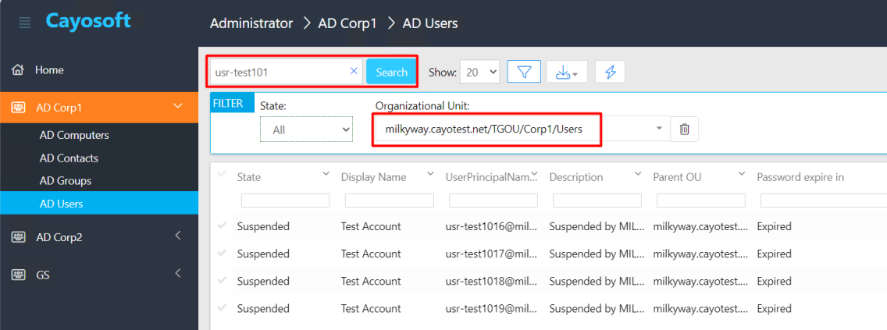The height and width of the screenshot is (330, 887).
Task: Open the Display Name column menu chevron
Action: coord(430,173)
